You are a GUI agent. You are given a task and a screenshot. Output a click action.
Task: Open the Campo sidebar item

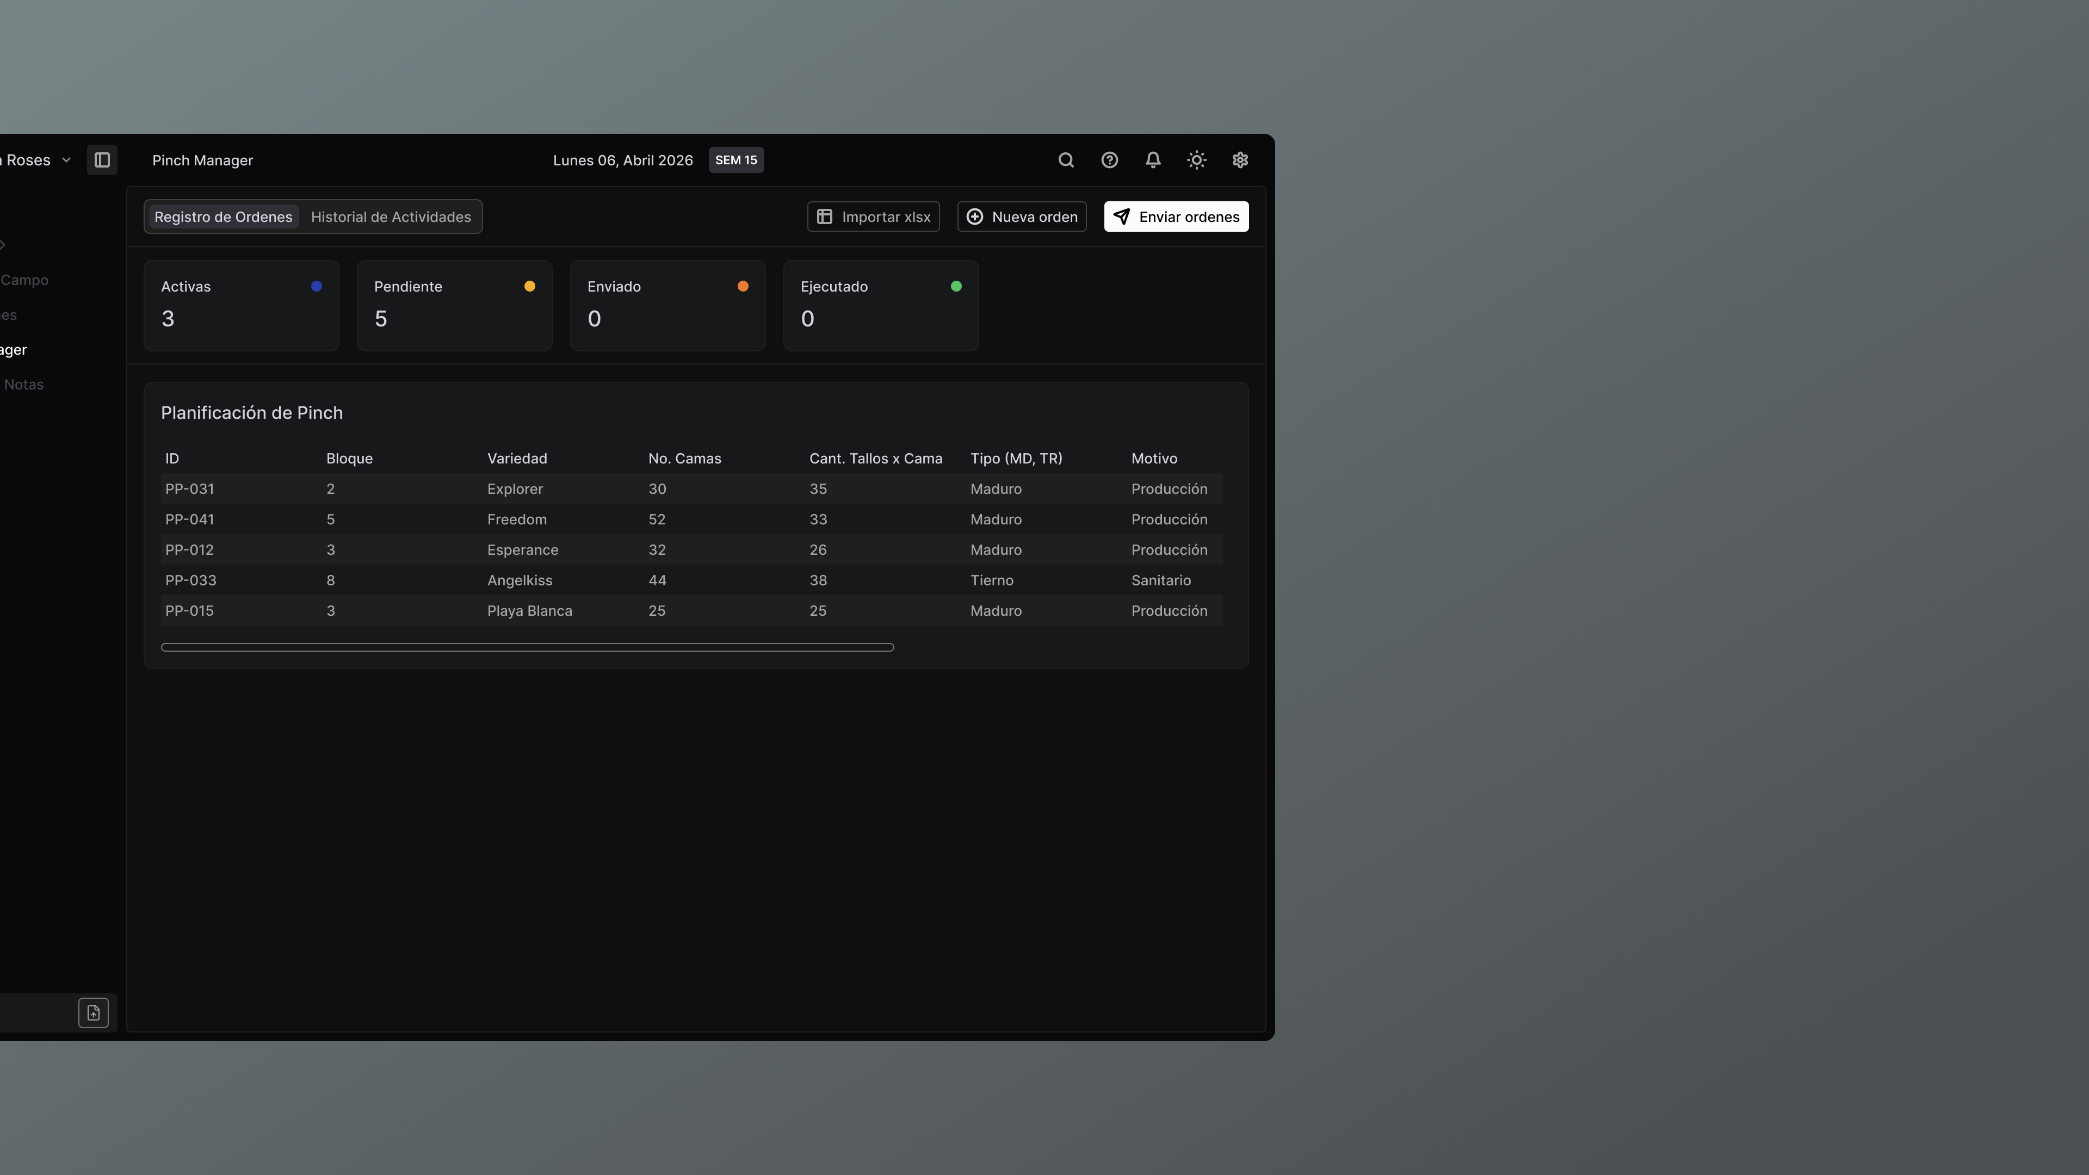[x=24, y=280]
